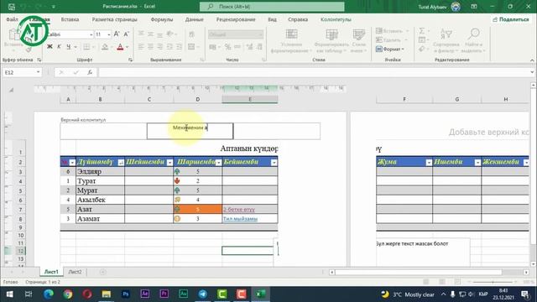The width and height of the screenshot is (537, 302).
Task: Select cell Акылбек
Action: click(100, 200)
